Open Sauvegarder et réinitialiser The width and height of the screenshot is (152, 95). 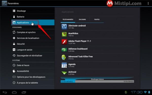pyautogui.click(x=33, y=55)
